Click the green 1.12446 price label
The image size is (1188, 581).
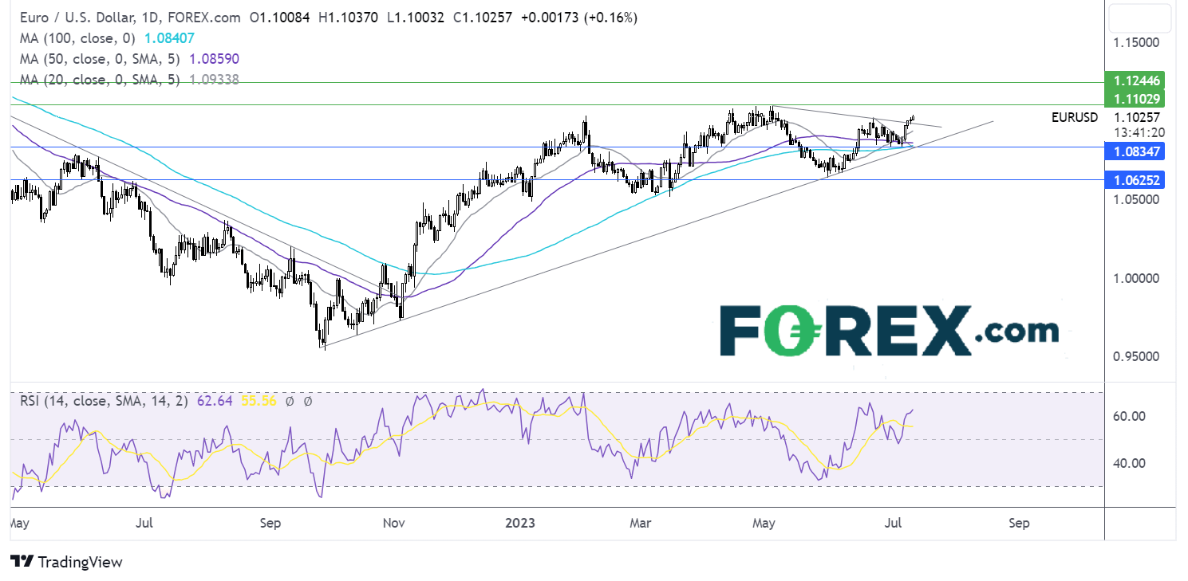point(1135,80)
